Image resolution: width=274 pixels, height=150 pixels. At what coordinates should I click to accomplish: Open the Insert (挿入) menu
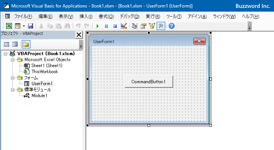point(86,16)
